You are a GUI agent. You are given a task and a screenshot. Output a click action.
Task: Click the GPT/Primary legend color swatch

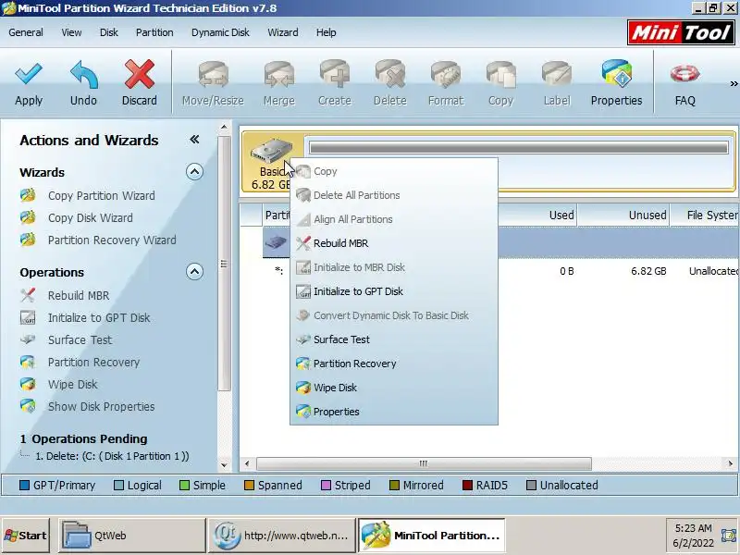click(25, 485)
